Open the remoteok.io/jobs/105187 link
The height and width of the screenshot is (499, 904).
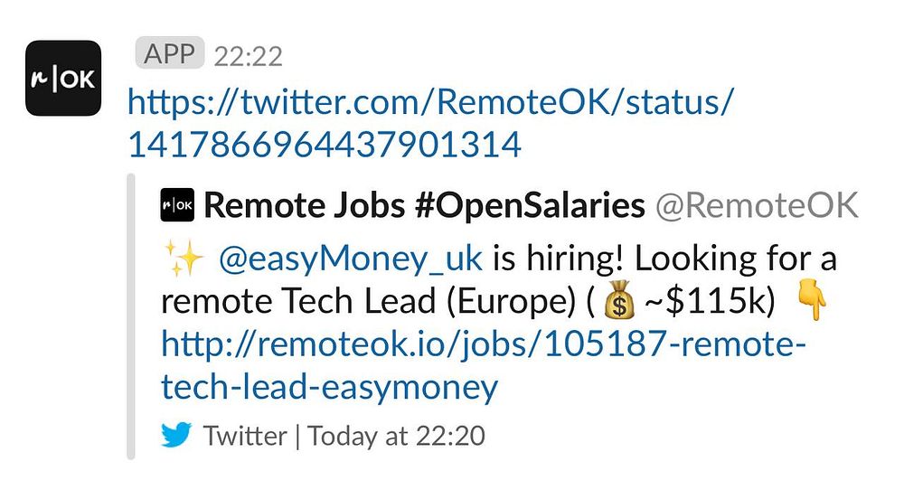(x=483, y=344)
